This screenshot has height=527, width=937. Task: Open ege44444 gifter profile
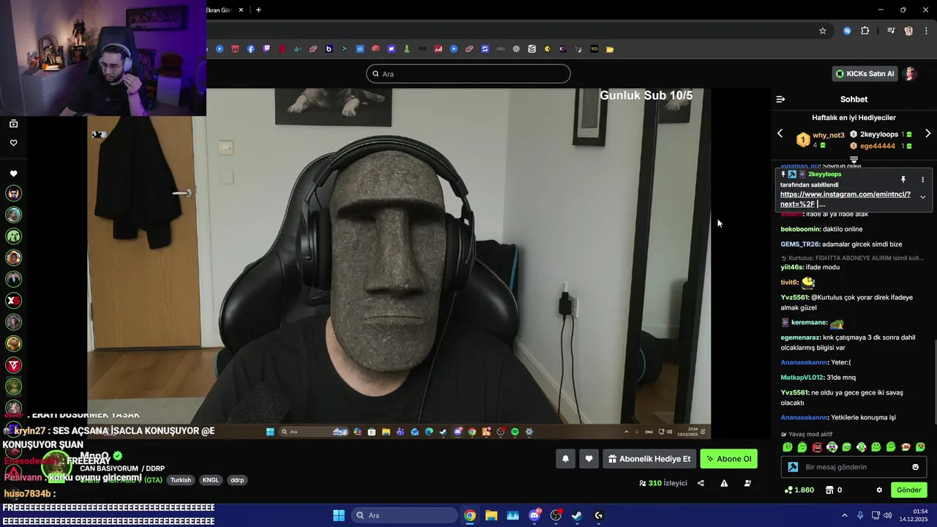[878, 146]
